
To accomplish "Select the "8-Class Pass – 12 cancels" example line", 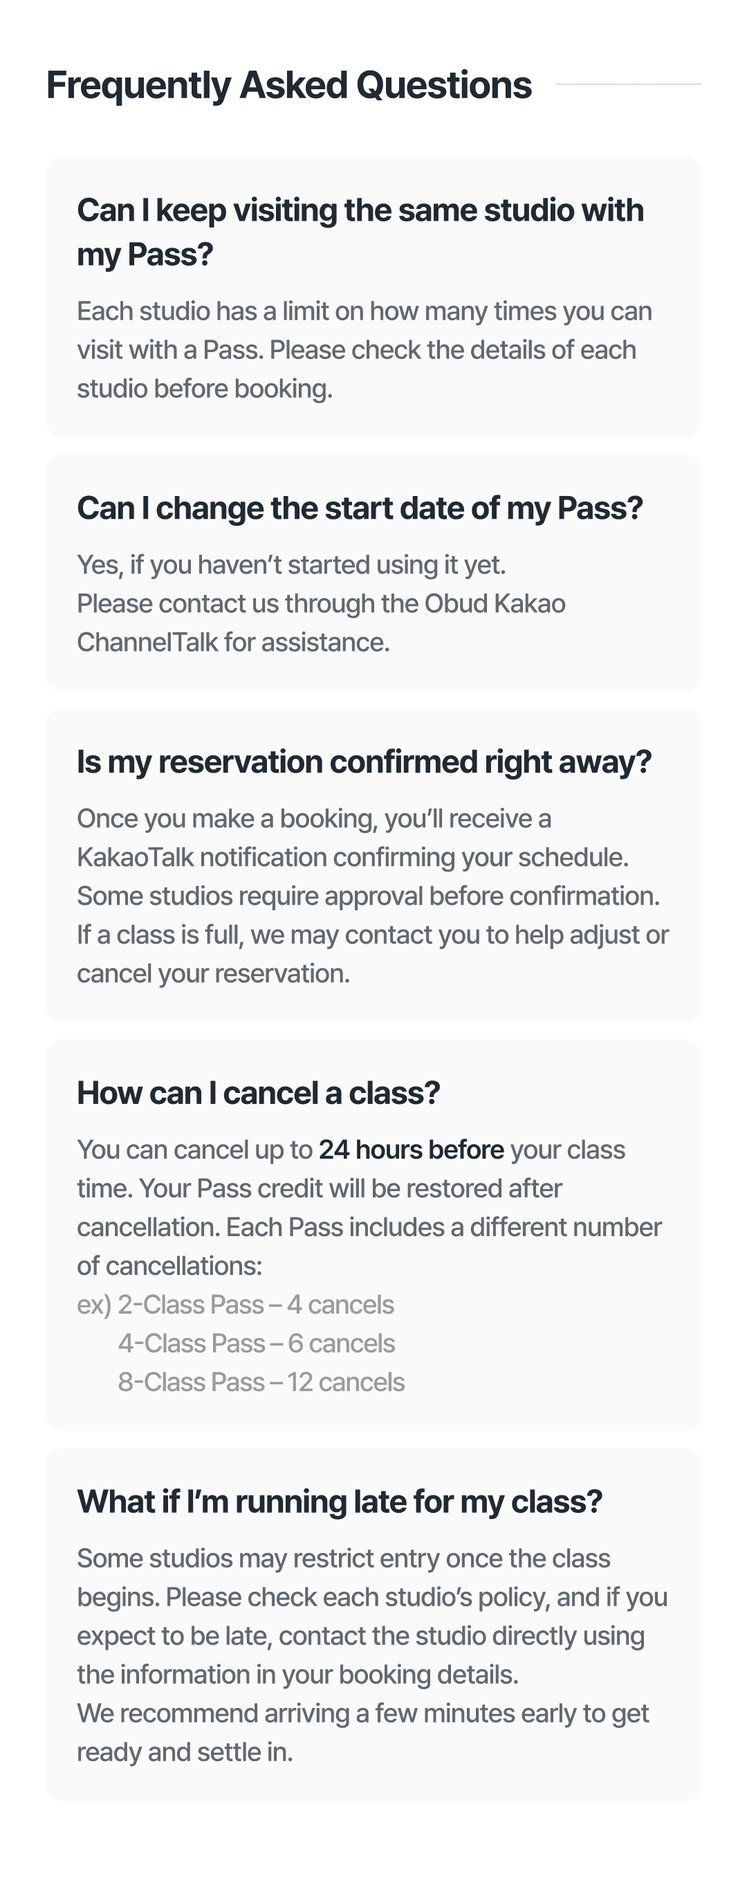I will point(261,1381).
